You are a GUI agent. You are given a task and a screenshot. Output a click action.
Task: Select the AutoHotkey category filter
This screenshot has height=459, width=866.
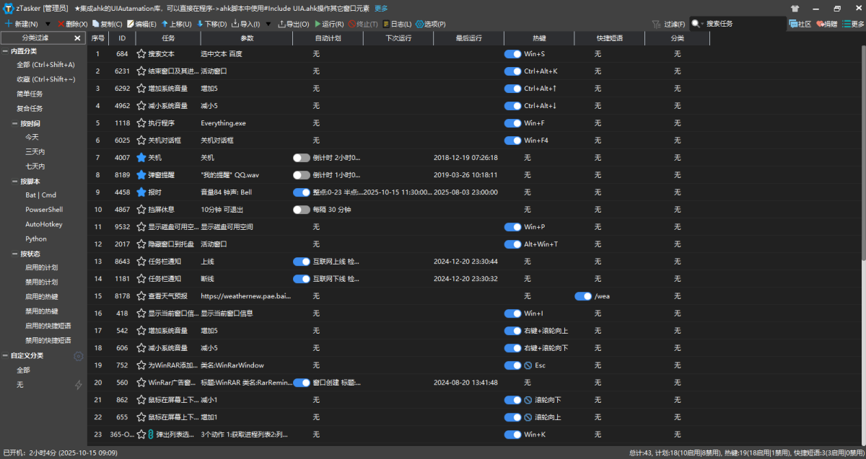tap(44, 224)
